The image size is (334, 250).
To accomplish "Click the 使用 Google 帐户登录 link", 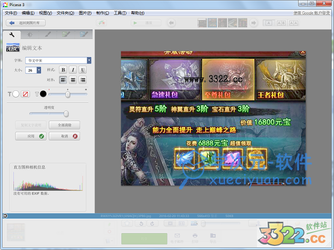I will coord(311,13).
